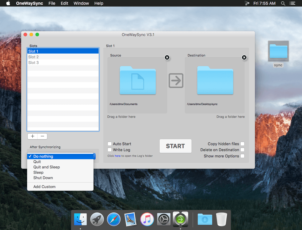This screenshot has height=230, width=302.
Task: Click the OneWaySync icon in the Dock
Action: pyautogui.click(x=180, y=219)
